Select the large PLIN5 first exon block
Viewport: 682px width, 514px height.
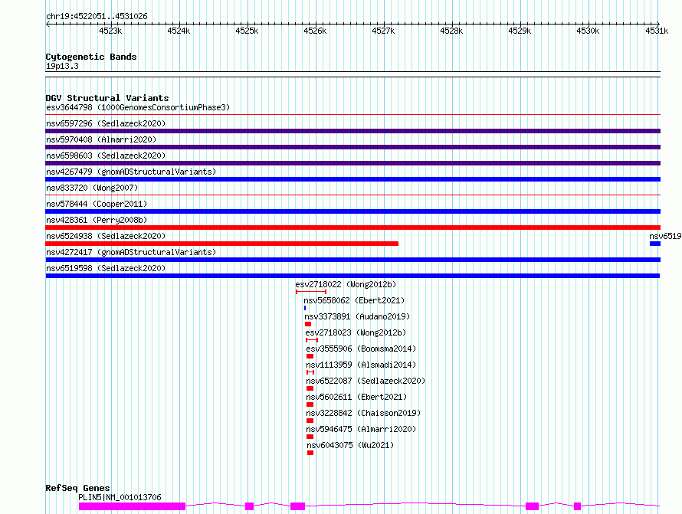click(x=132, y=506)
